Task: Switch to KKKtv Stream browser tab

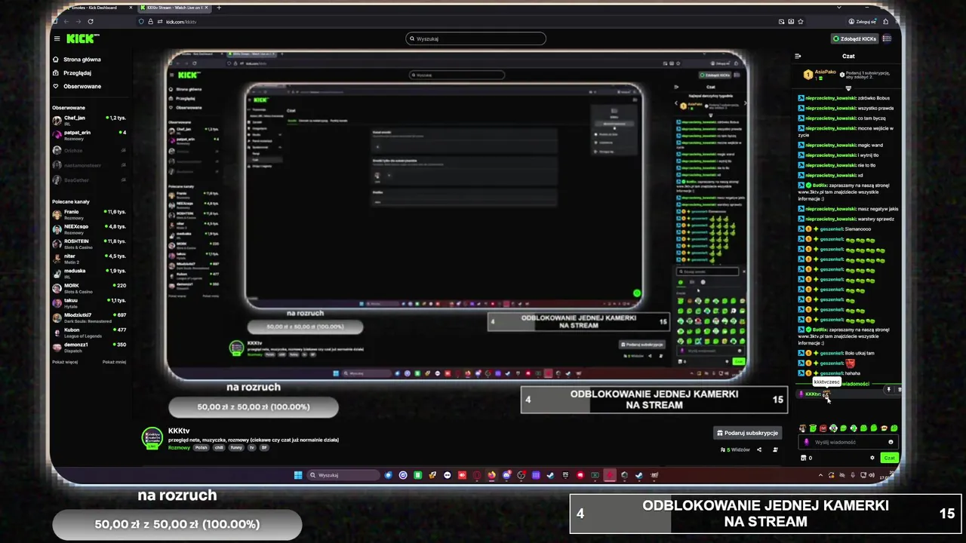Action: coord(176,8)
